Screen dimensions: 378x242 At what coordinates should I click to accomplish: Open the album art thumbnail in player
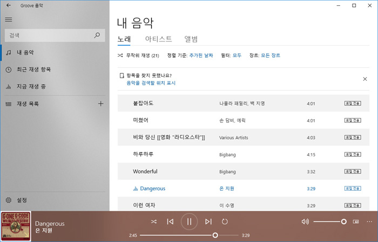point(16,226)
